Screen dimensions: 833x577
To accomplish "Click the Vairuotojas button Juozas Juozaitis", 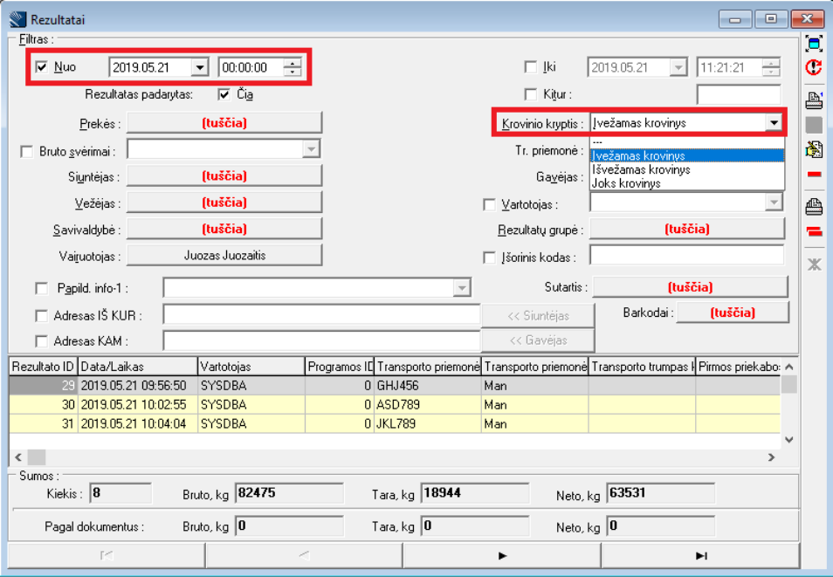I will click(x=224, y=256).
